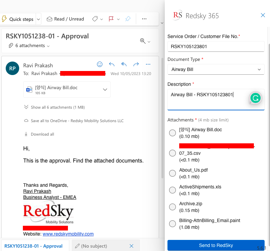Click the pencil icon on the draft tab
The height and width of the screenshot is (251, 270).
77,246
